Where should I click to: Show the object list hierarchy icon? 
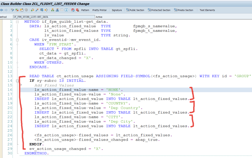pyautogui.click(x=52, y=10)
